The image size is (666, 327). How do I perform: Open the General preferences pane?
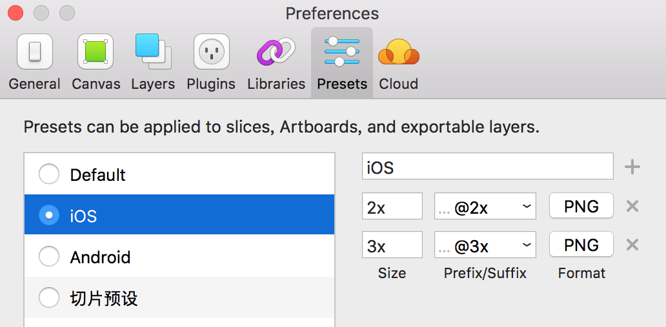coord(34,62)
